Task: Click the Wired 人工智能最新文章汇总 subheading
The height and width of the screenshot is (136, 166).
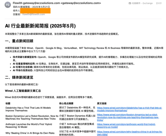Action: [x=23, y=91]
